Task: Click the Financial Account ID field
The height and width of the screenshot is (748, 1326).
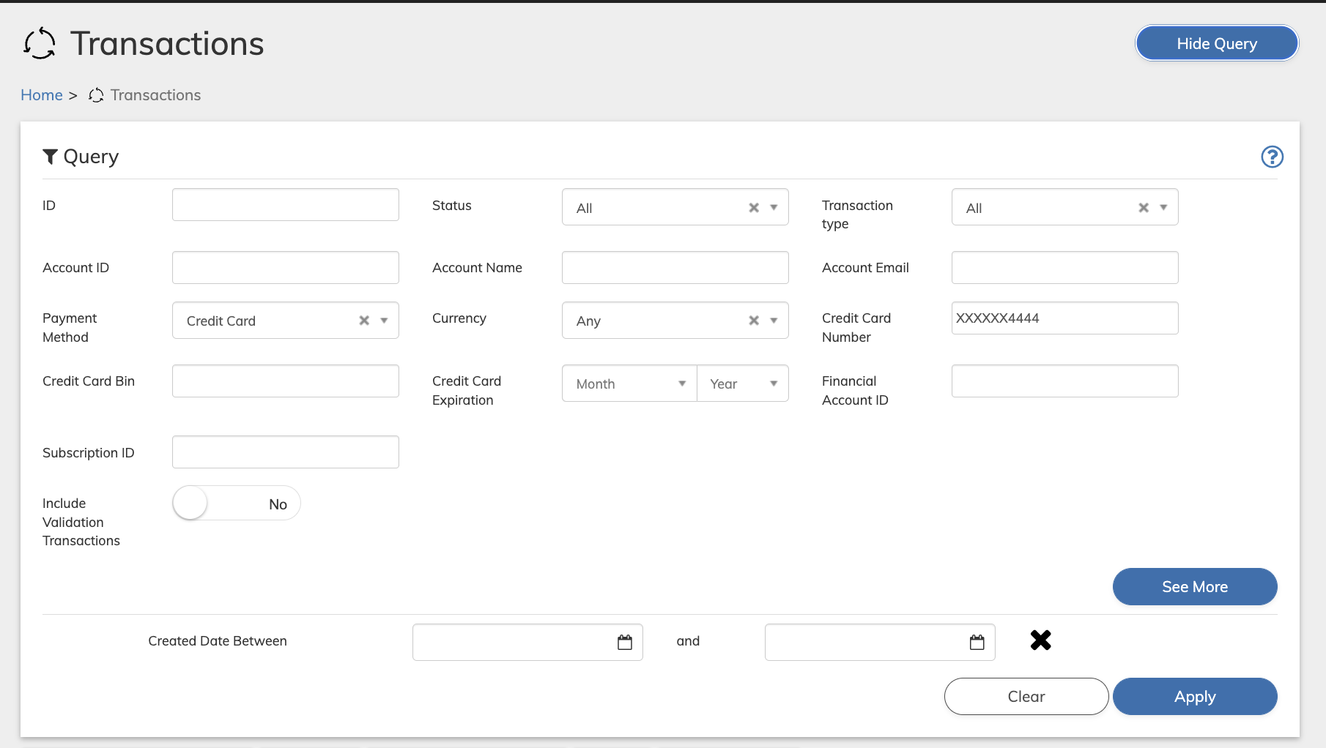Action: 1065,381
